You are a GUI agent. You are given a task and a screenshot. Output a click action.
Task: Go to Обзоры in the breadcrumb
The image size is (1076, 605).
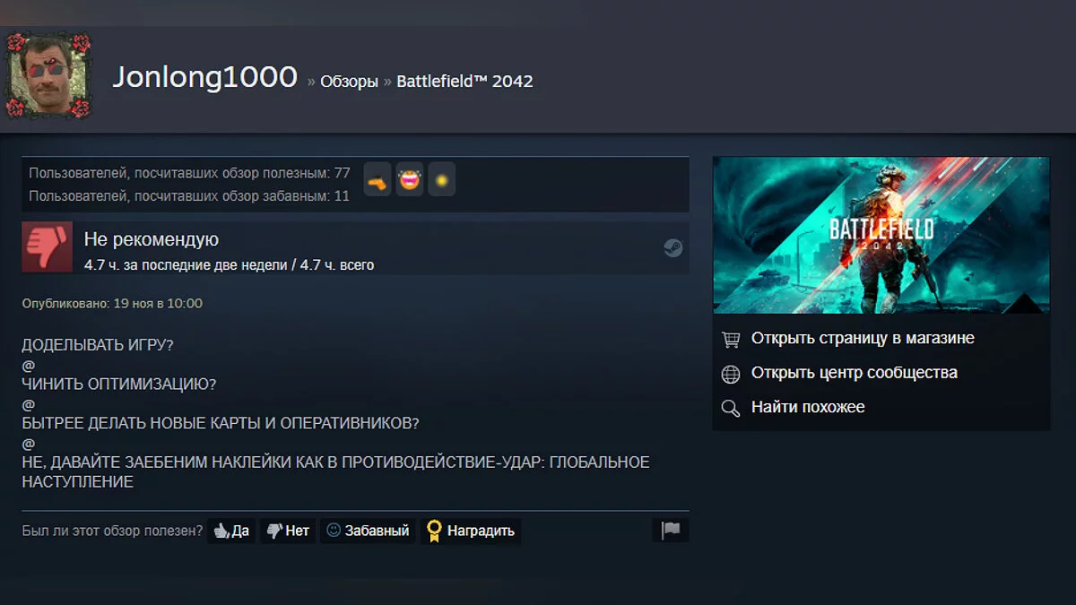[x=349, y=82]
